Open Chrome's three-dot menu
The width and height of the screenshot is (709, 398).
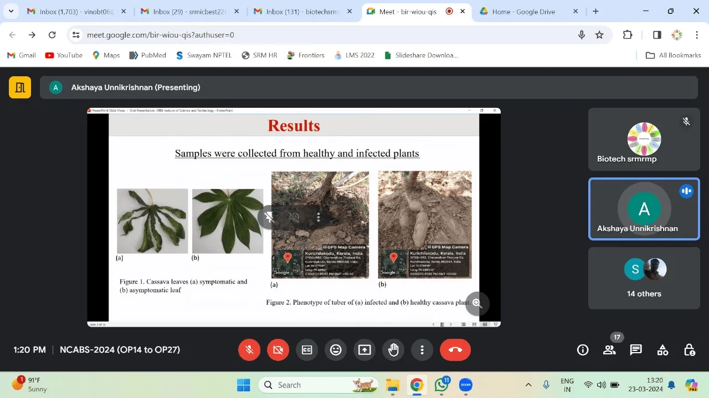click(697, 35)
